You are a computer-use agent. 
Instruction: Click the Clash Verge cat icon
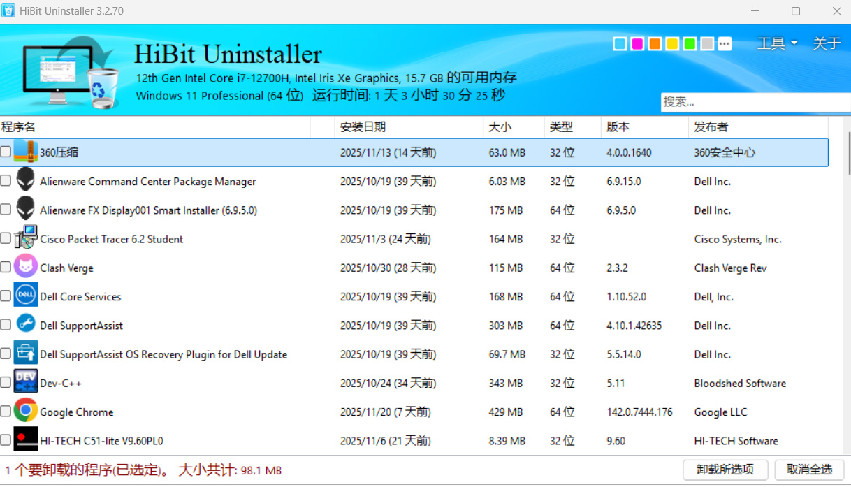click(26, 267)
